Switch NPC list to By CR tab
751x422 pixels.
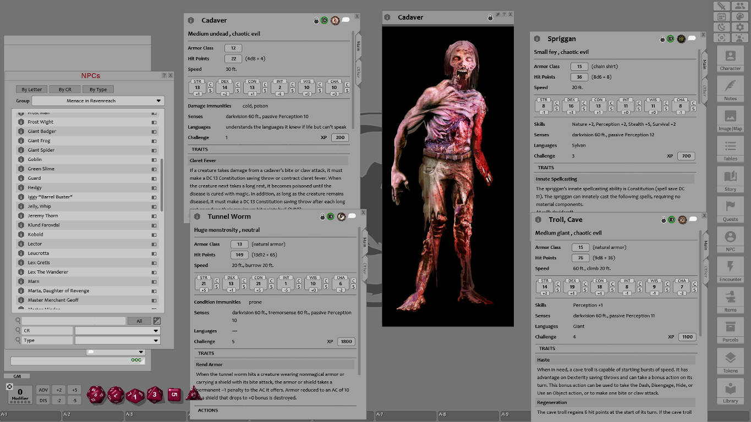point(64,89)
